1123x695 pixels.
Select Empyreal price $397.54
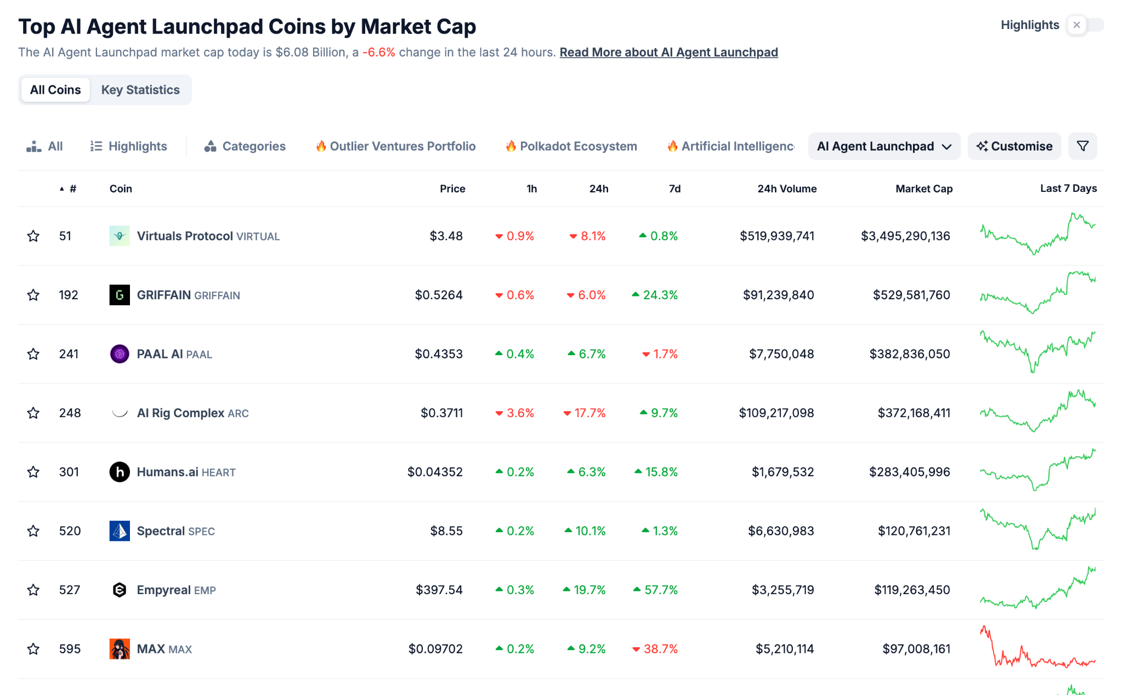[439, 590]
